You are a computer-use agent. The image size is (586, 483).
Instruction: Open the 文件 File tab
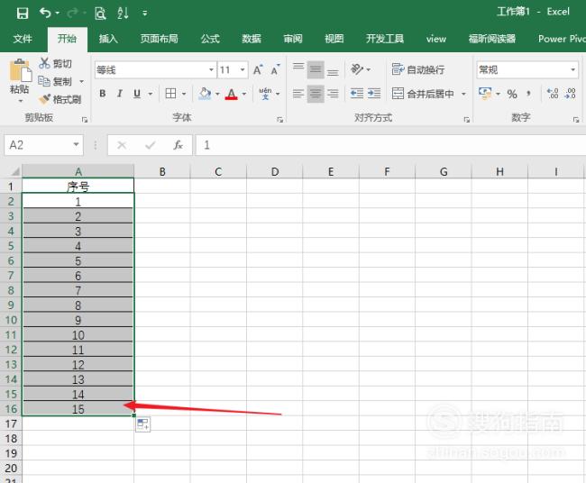[x=23, y=39]
